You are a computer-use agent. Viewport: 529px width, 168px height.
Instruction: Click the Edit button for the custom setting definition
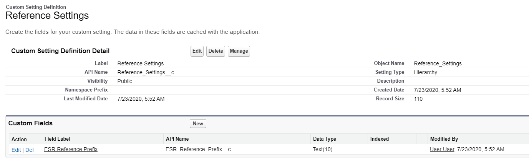[197, 51]
